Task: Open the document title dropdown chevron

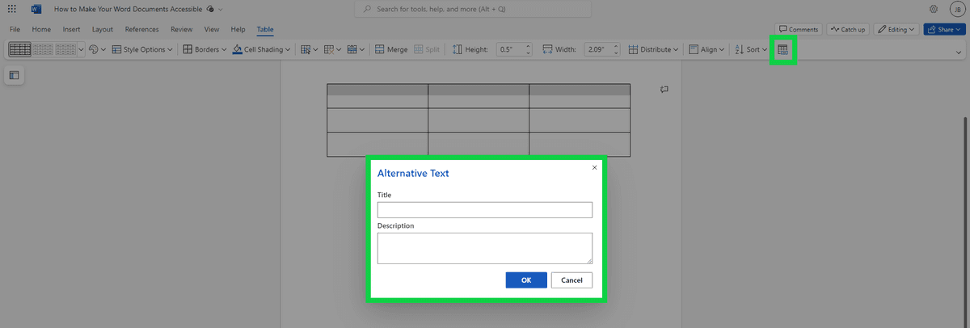Action: pyautogui.click(x=221, y=9)
